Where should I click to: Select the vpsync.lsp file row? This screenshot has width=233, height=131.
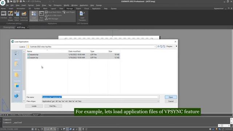74,57
